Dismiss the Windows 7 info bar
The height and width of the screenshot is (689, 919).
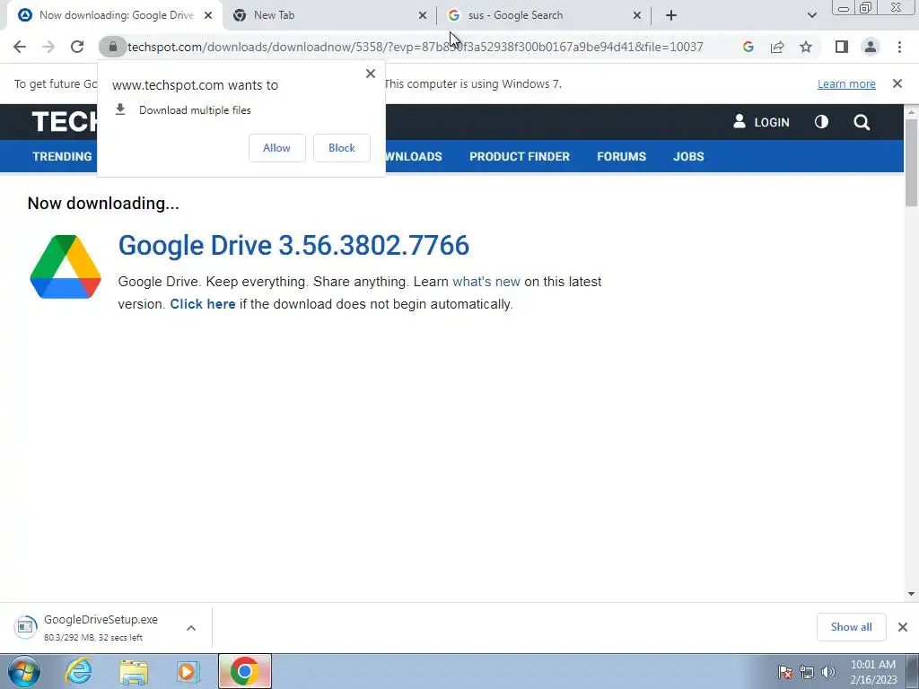[897, 83]
